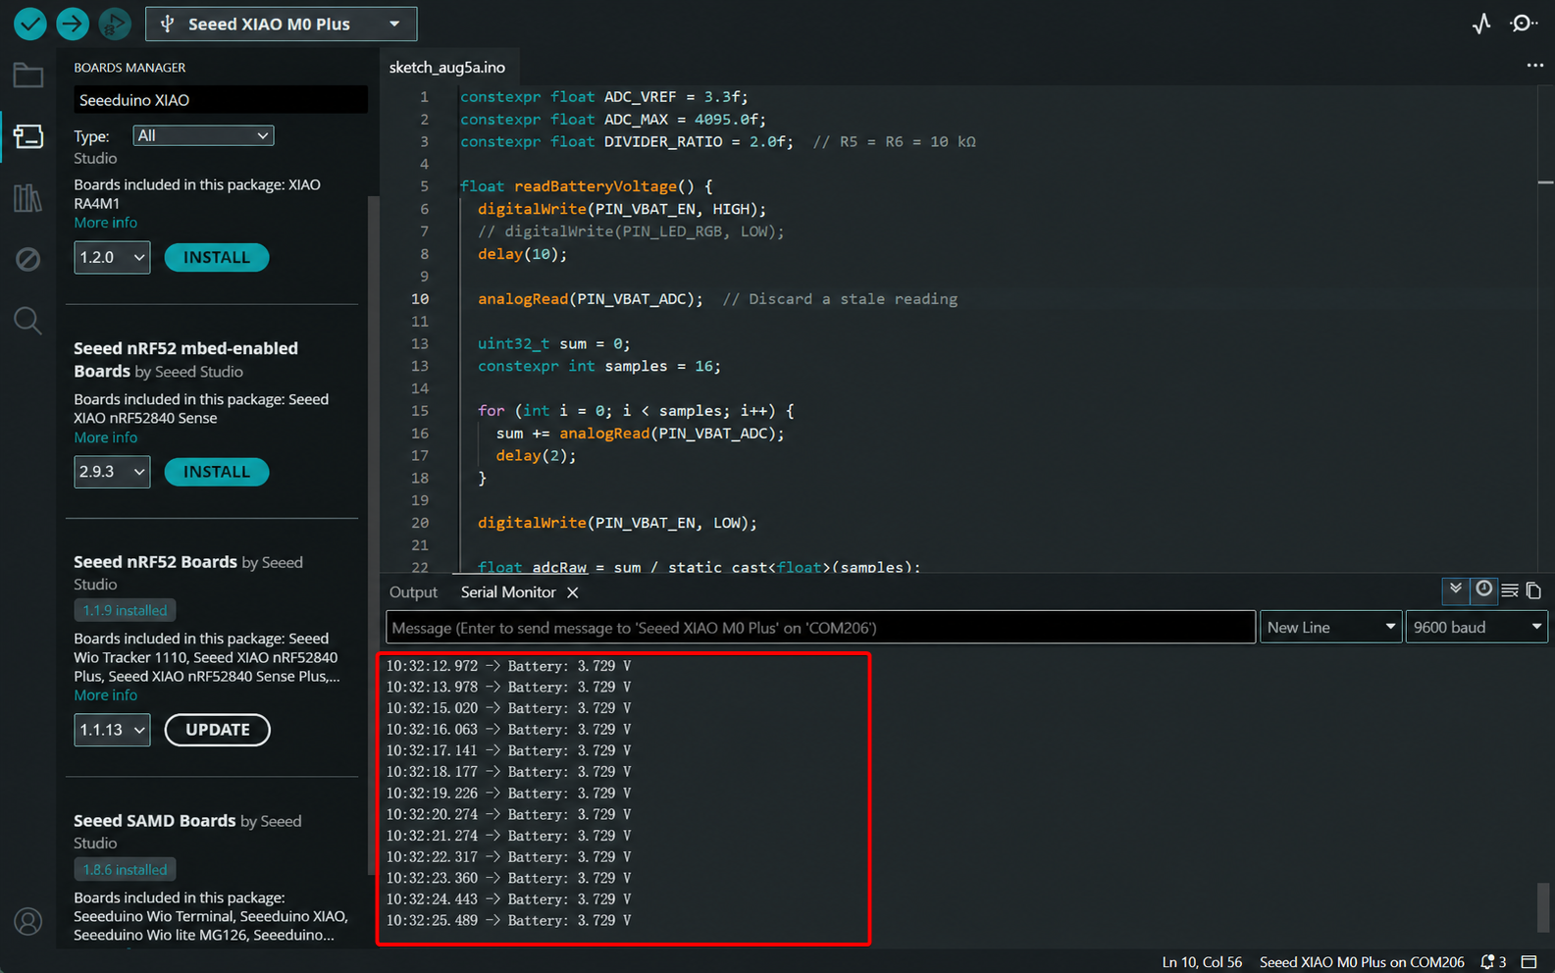The width and height of the screenshot is (1555, 973).
Task: Click the serial log line at 10:32:12.972
Action: pyautogui.click(x=508, y=666)
